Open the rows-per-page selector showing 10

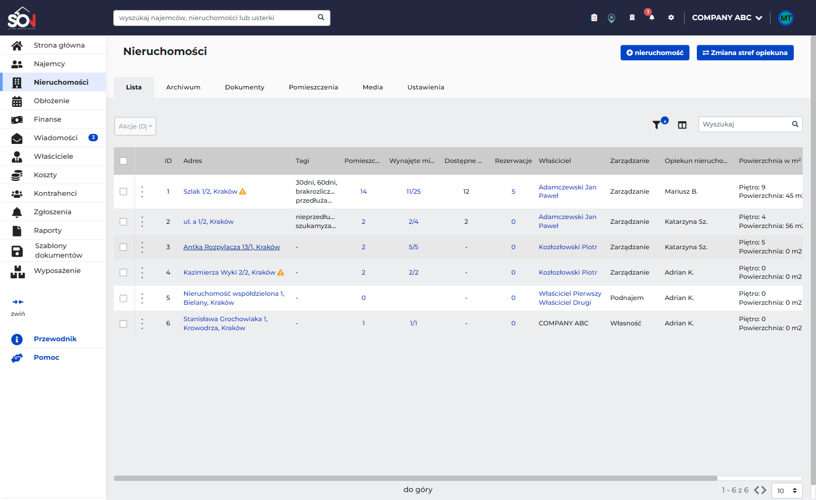tap(787, 490)
